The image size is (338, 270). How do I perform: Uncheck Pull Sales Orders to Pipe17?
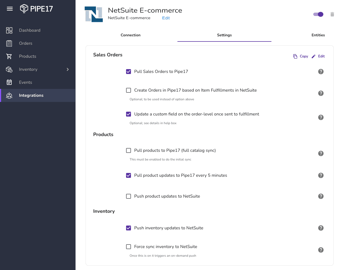click(129, 72)
